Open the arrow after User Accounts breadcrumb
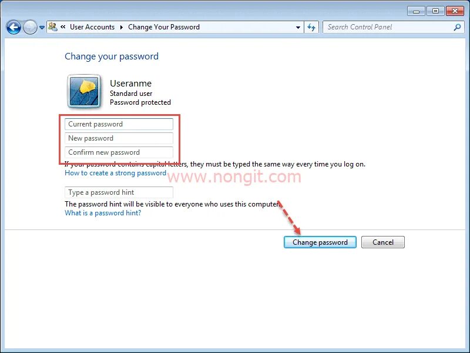The height and width of the screenshot is (353, 470). [x=122, y=27]
